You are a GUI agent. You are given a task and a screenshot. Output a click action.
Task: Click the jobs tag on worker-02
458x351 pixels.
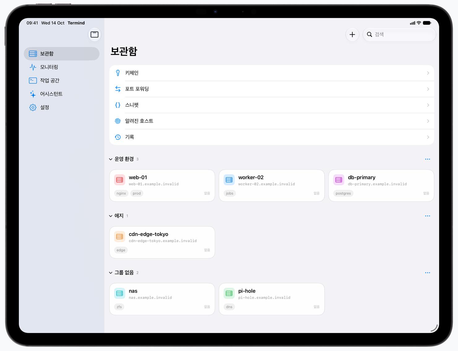[230, 193]
